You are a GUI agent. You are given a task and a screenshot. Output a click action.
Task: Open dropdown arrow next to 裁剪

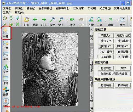click(x=117, y=21)
